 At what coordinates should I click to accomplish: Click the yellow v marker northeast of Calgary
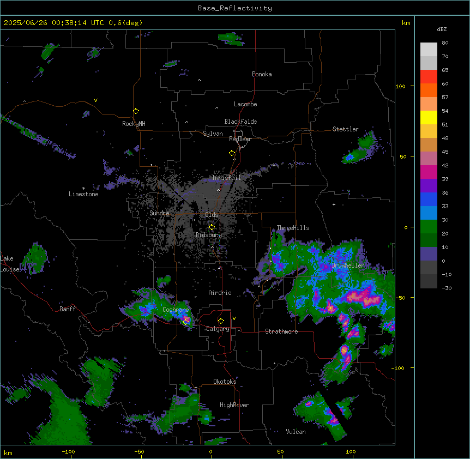234,318
